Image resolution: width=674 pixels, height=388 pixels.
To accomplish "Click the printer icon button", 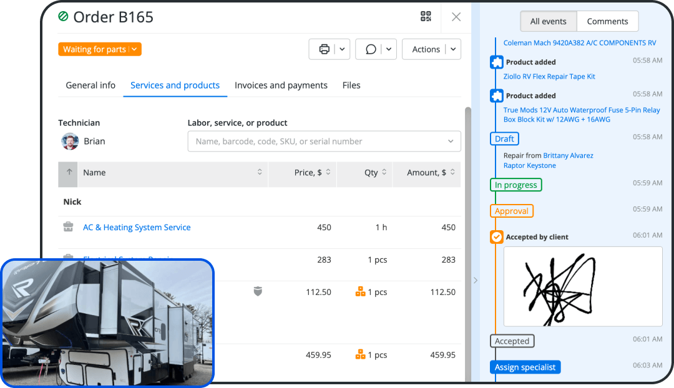I will (x=324, y=49).
